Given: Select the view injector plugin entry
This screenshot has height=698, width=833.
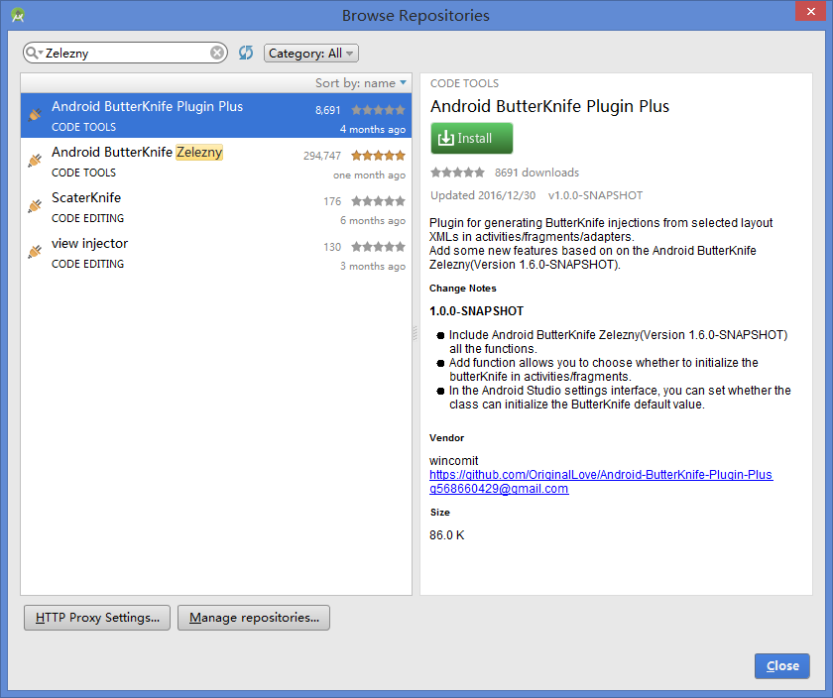Looking at the screenshot, I should (x=89, y=244).
